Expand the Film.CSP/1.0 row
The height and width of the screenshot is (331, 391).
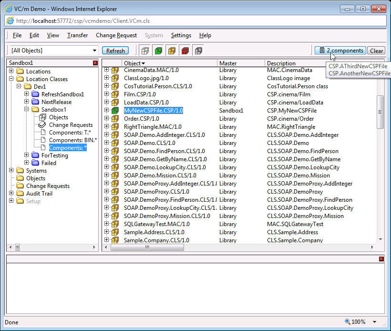pos(107,94)
